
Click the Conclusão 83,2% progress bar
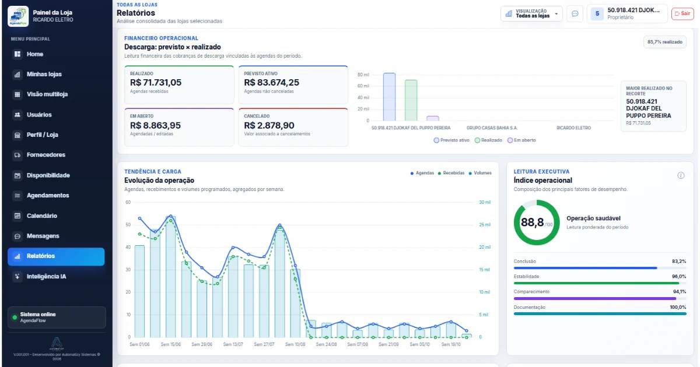coord(600,268)
